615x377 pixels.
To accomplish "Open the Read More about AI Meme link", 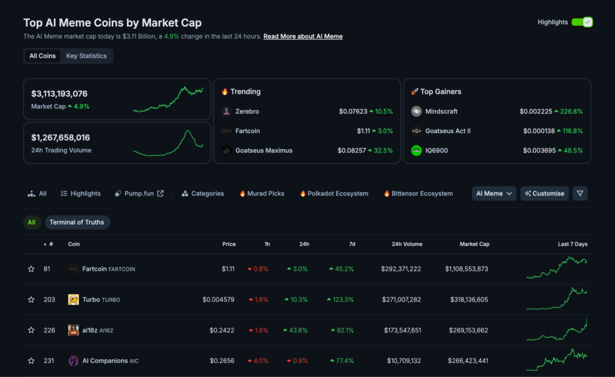I will 303,36.
